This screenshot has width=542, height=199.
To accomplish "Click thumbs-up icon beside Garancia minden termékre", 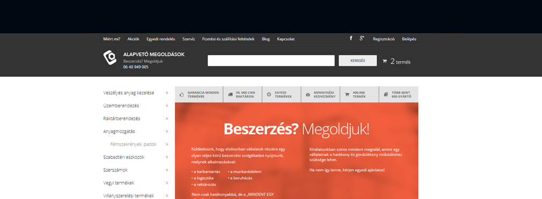I will pos(182,94).
